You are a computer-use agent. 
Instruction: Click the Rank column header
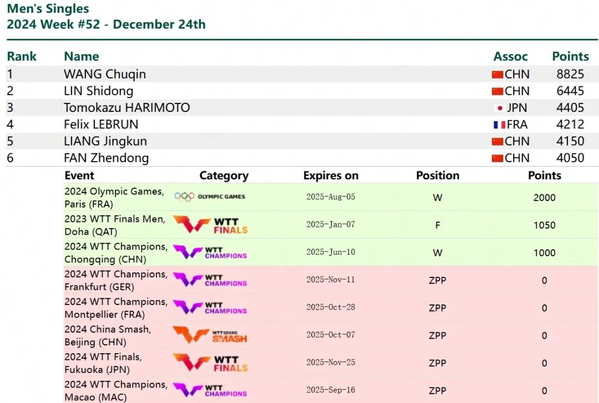pos(22,56)
